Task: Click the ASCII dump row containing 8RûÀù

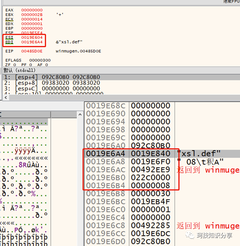Action: [x=23, y=165]
